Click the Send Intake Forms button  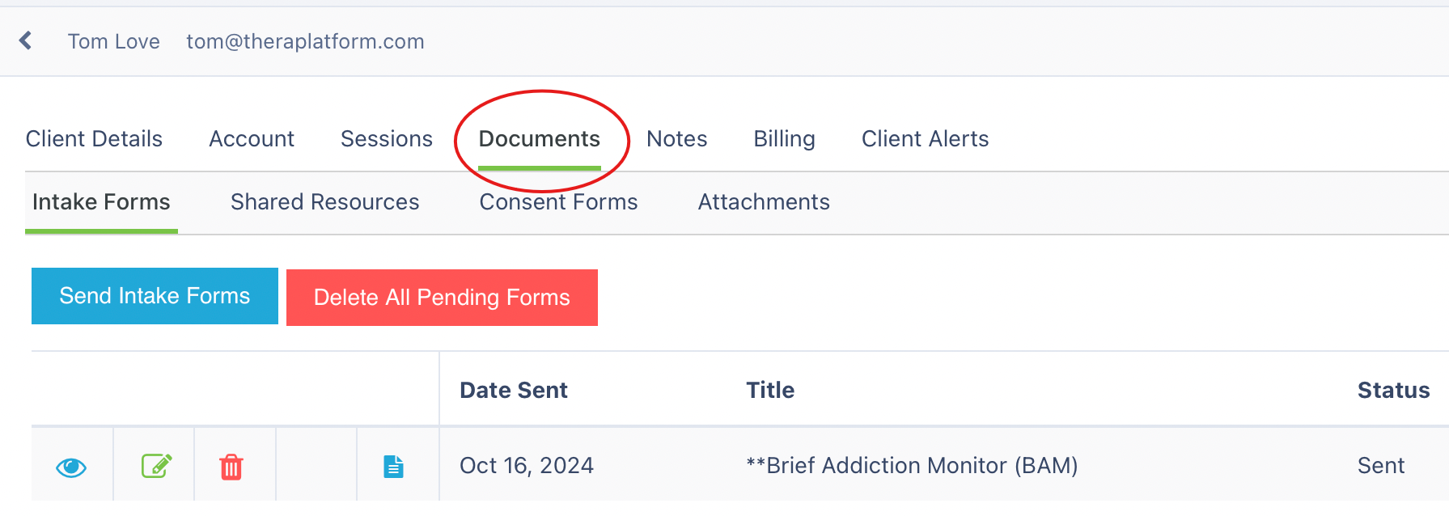click(x=155, y=296)
